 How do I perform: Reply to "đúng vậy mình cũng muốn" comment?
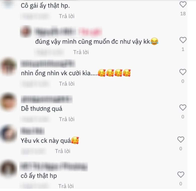(x=81, y=52)
